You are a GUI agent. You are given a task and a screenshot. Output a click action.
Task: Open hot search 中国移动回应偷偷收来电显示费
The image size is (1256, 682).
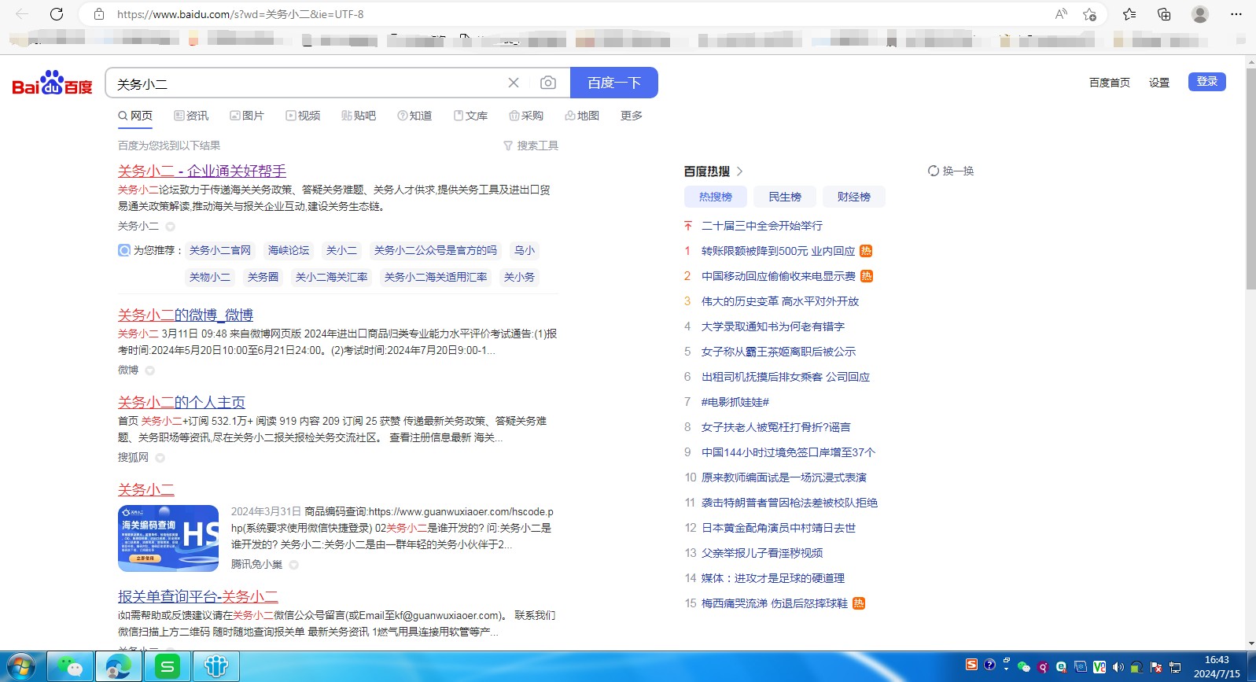[779, 276]
